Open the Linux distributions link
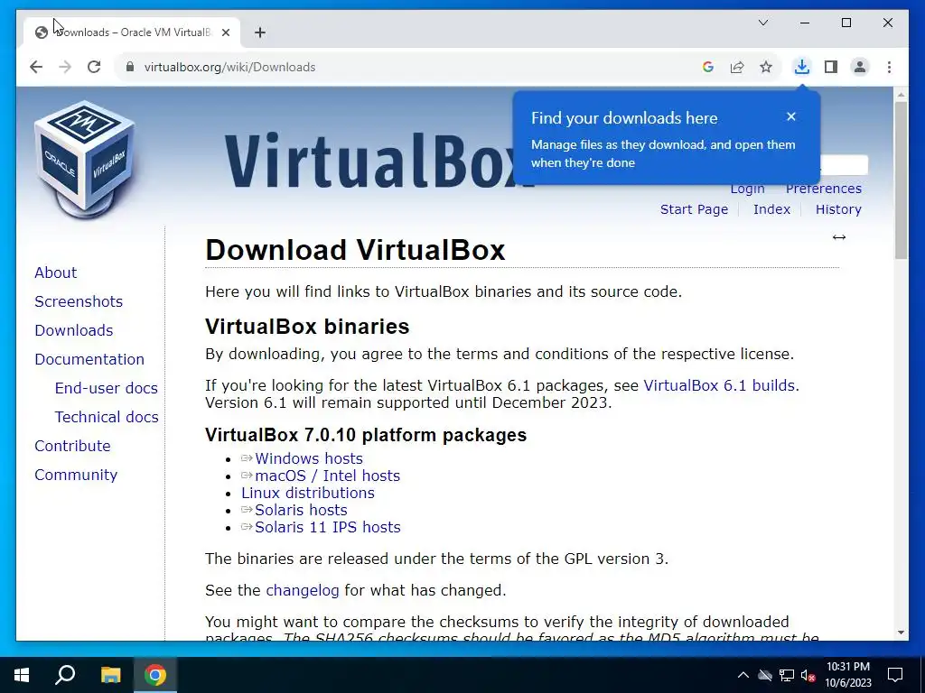Image resolution: width=925 pixels, height=693 pixels. pyautogui.click(x=308, y=493)
